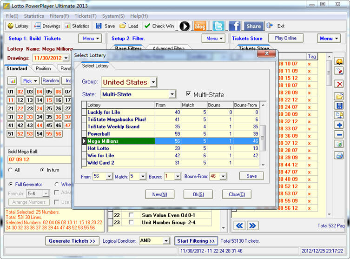Expand the State Multi-State dropdown
350x259 pixels.
172,94
